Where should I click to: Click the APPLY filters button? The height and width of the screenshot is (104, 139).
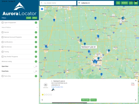34,18
